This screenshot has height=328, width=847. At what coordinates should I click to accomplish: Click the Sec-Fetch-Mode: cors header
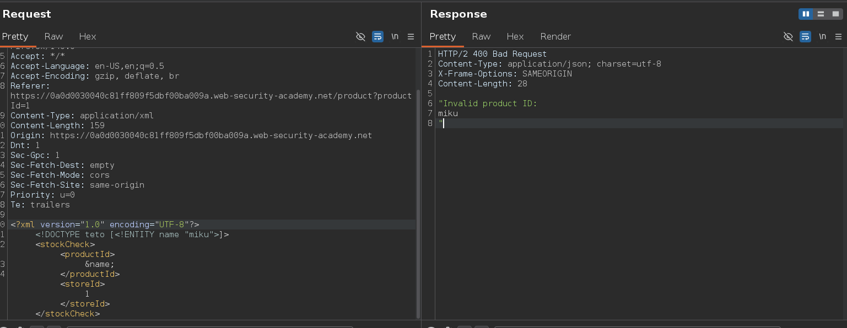(60, 175)
